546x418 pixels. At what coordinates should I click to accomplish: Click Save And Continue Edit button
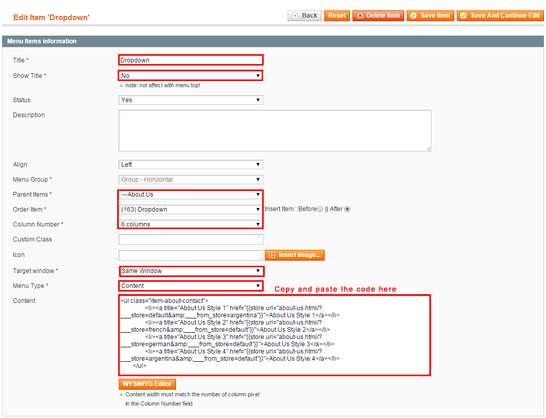(500, 15)
